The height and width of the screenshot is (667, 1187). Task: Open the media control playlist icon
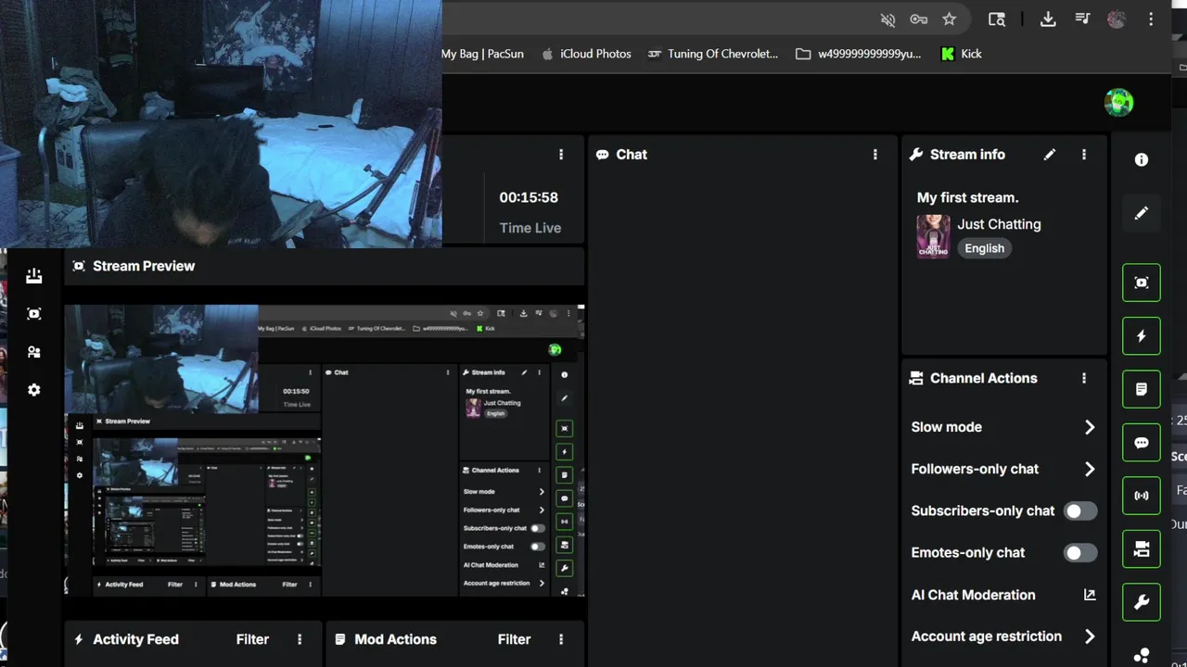point(1082,19)
